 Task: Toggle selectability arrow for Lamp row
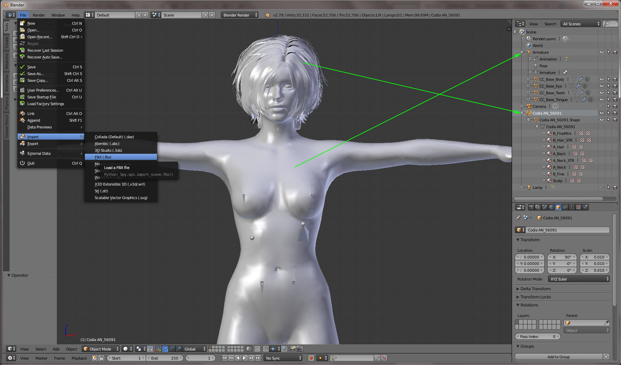[608, 187]
